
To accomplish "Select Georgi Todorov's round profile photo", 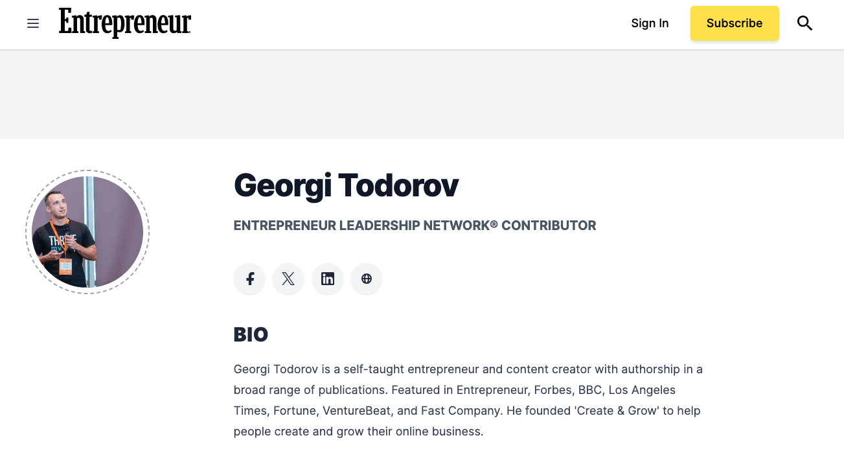I will 87,232.
